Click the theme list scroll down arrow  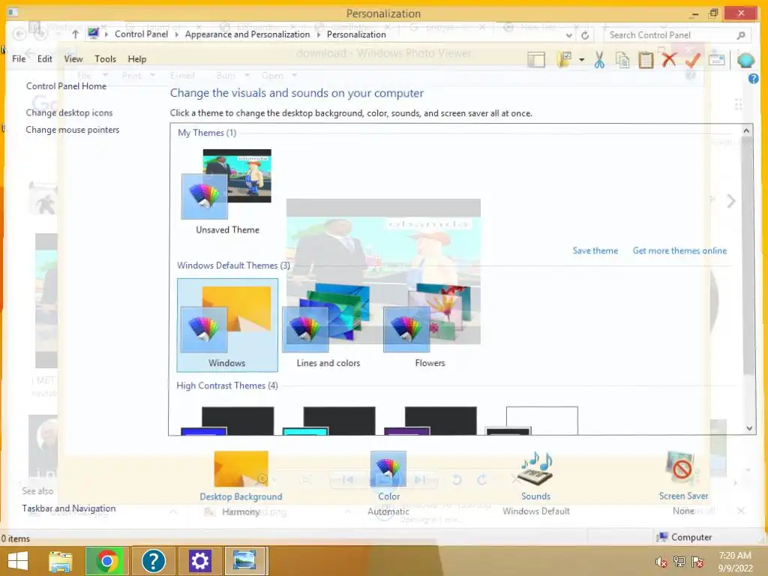tap(749, 428)
